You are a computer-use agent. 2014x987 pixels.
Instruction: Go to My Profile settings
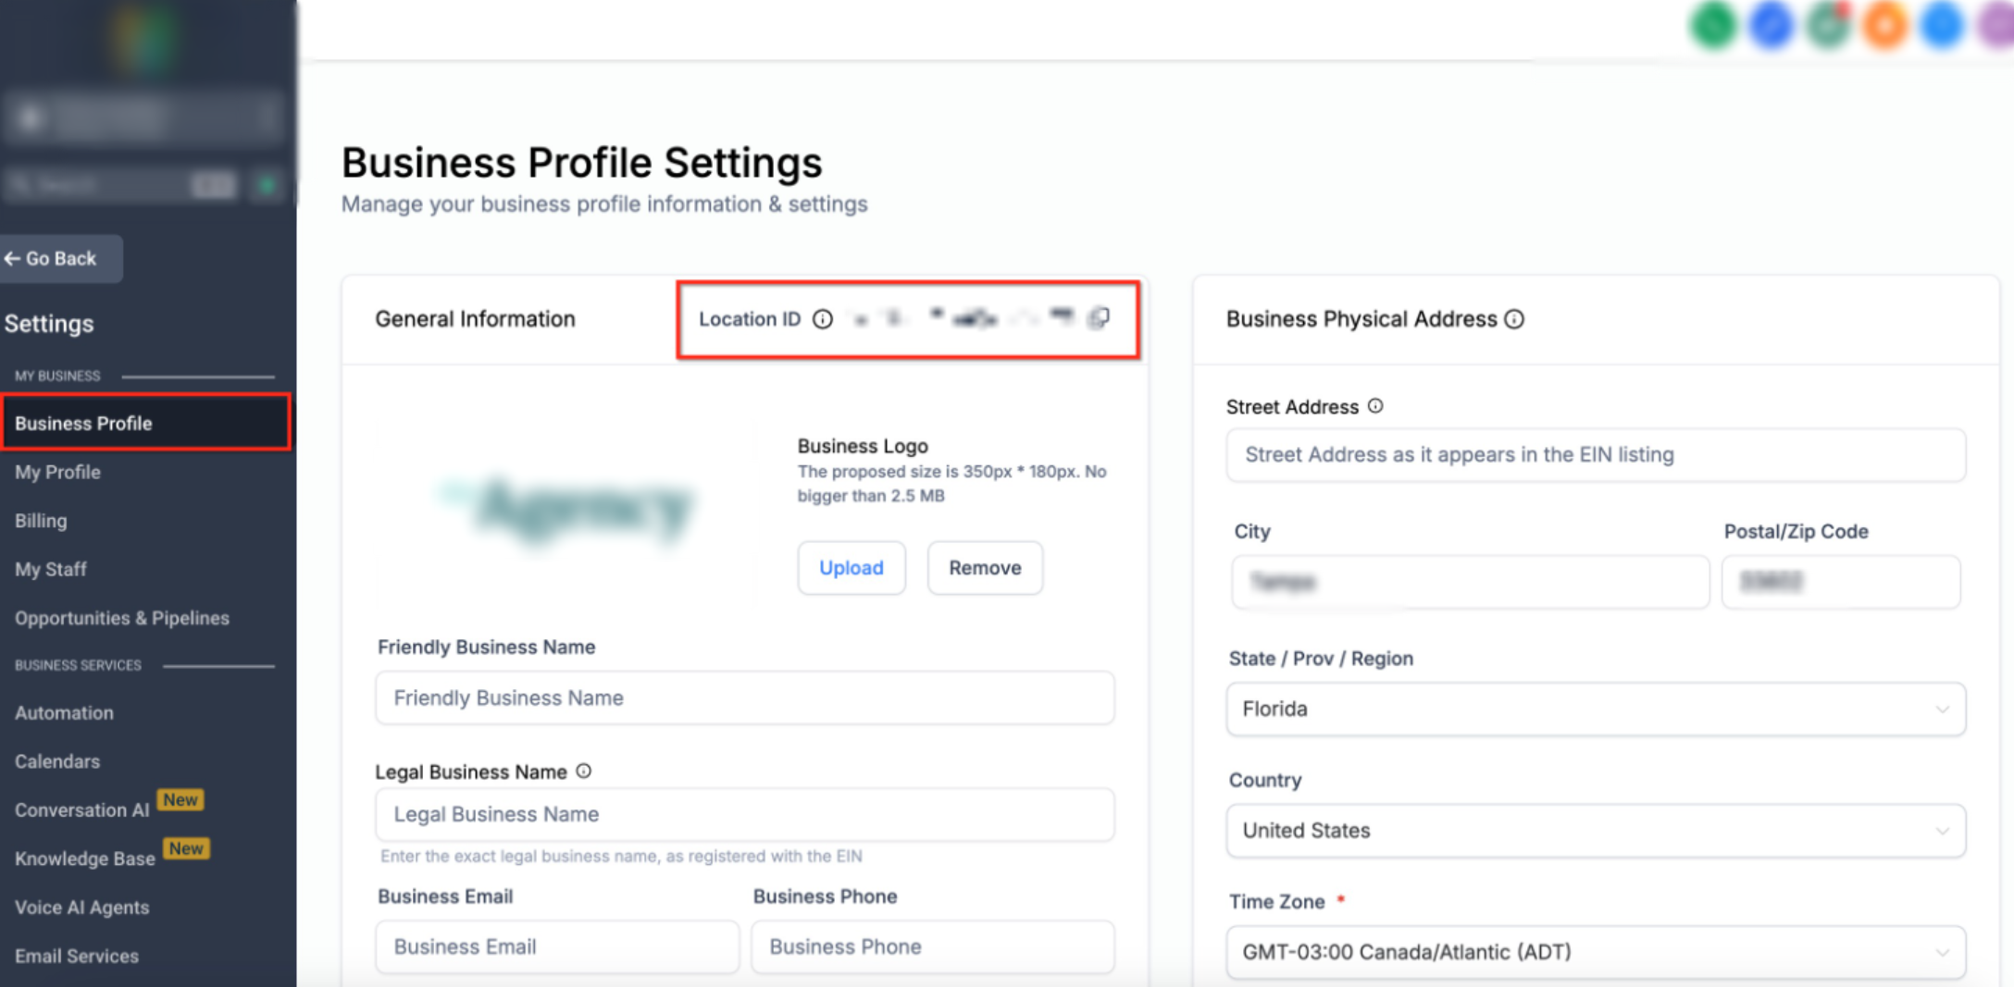[57, 472]
